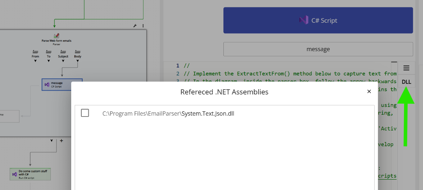Click the Parse Web form emails title
The image size is (423, 190).
pyautogui.click(x=56, y=41)
